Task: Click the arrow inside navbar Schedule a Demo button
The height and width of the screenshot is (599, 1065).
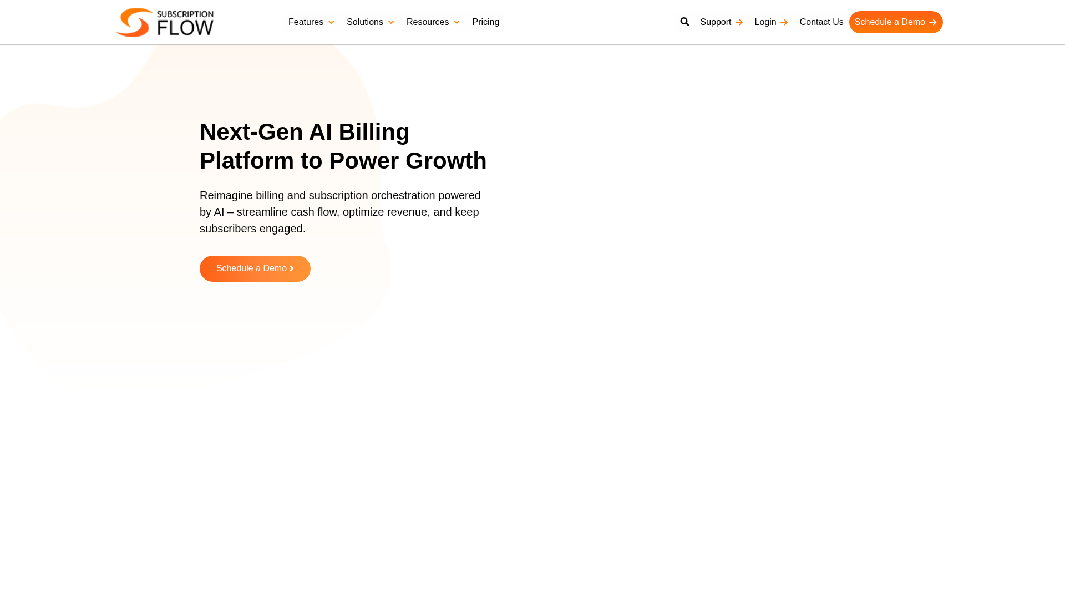Action: coord(934,22)
